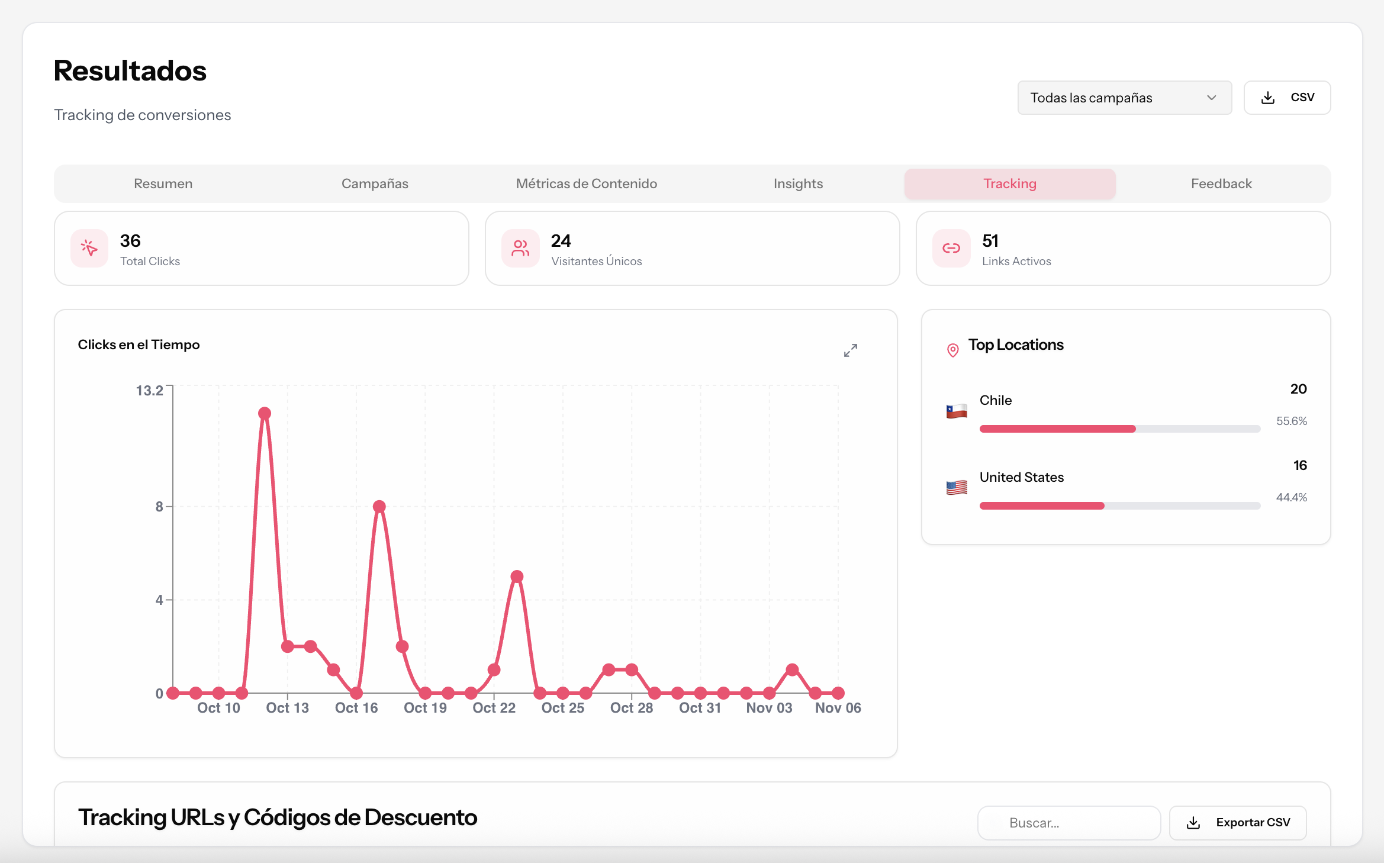Select the Insights tab

tap(798, 183)
